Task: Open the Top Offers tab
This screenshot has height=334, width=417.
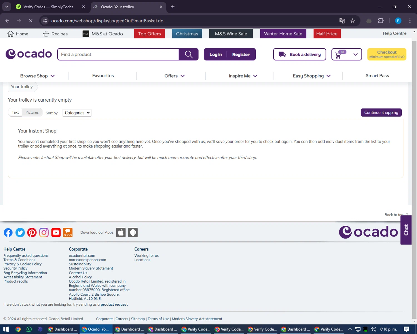Action: 150,34
